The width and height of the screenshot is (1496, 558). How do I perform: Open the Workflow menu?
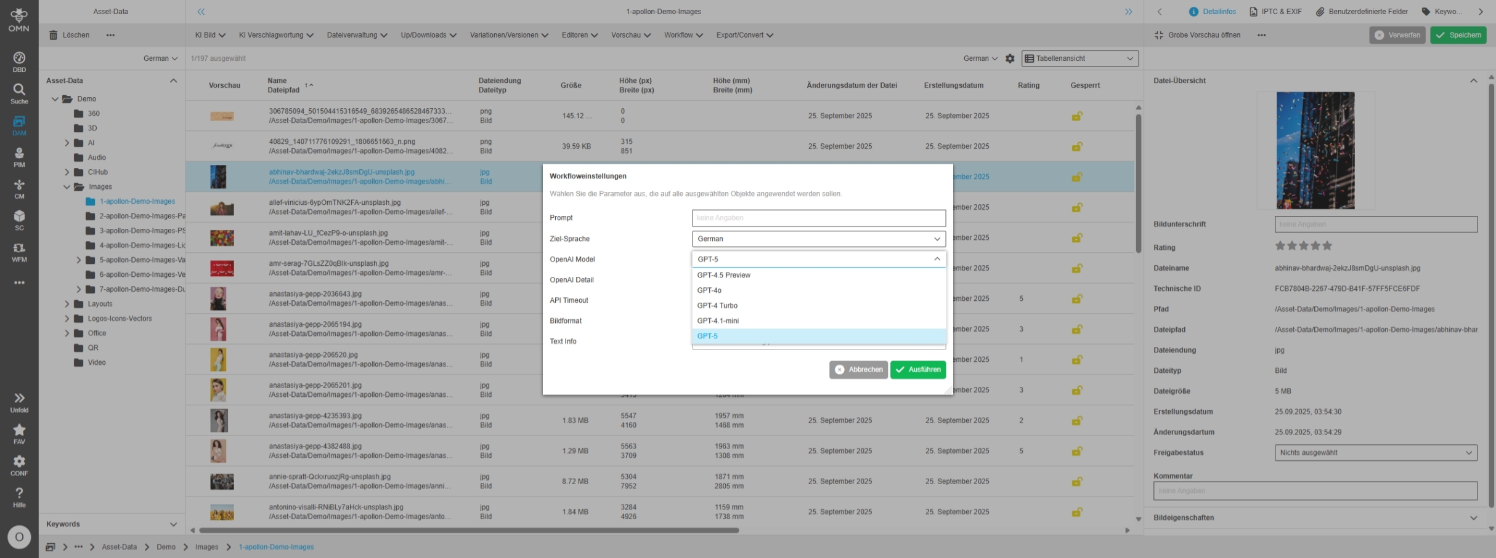(x=683, y=35)
